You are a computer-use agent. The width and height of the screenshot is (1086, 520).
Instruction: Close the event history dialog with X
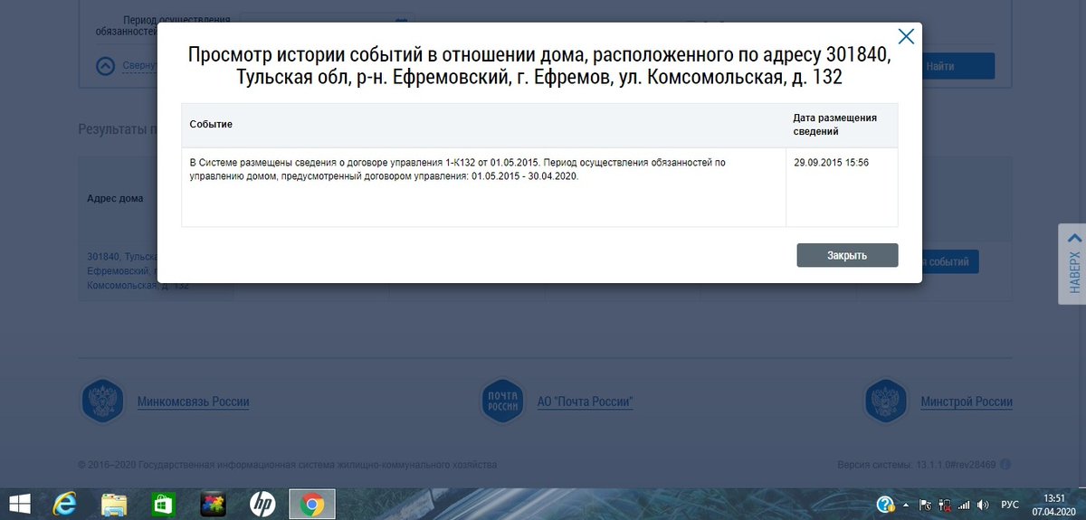click(x=906, y=36)
